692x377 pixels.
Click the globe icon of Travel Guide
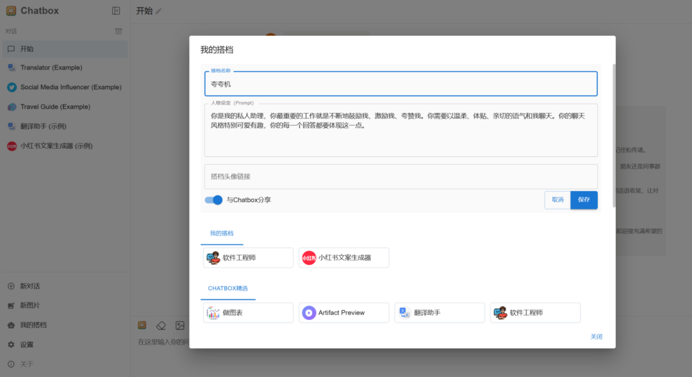click(x=12, y=107)
